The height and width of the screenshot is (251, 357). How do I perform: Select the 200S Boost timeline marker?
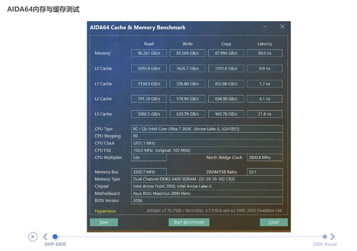pyautogui.click(x=325, y=236)
